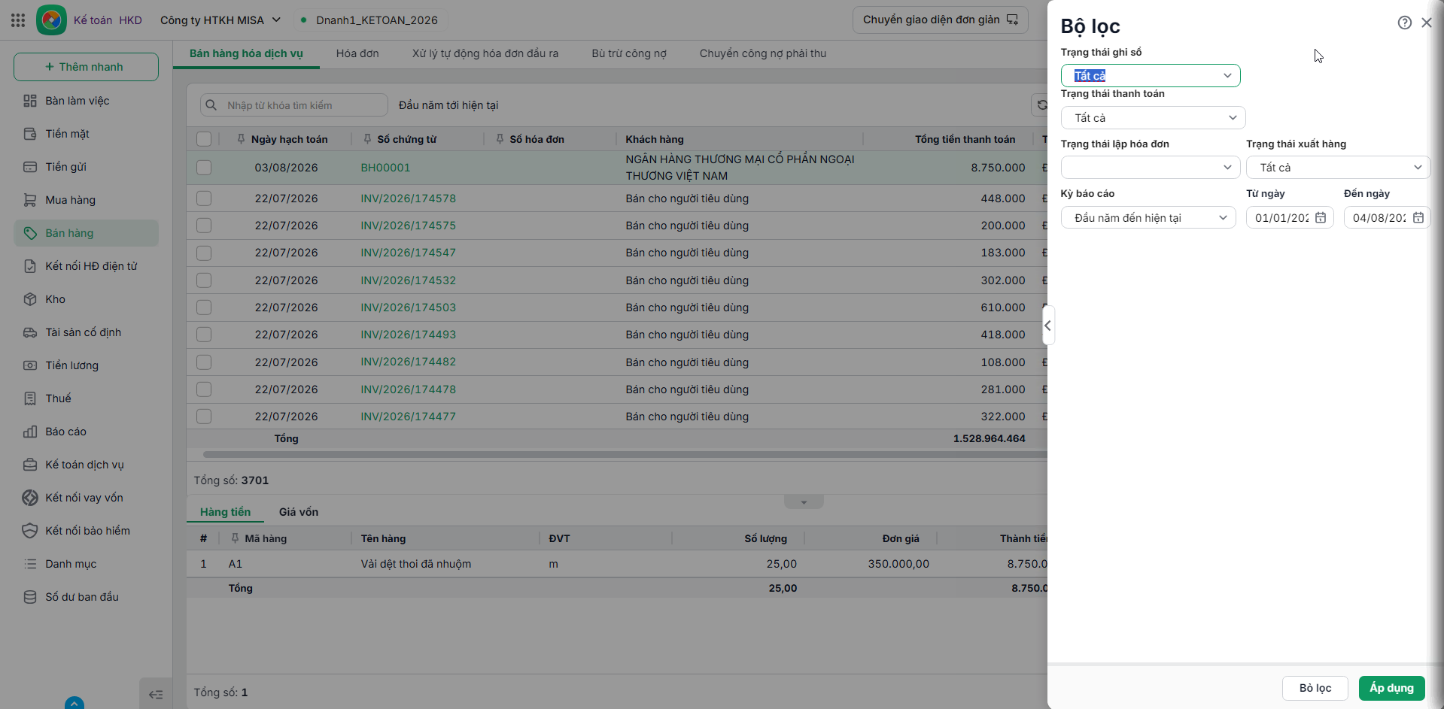Toggle the select-all header checkbox
1444x709 pixels.
coord(204,139)
